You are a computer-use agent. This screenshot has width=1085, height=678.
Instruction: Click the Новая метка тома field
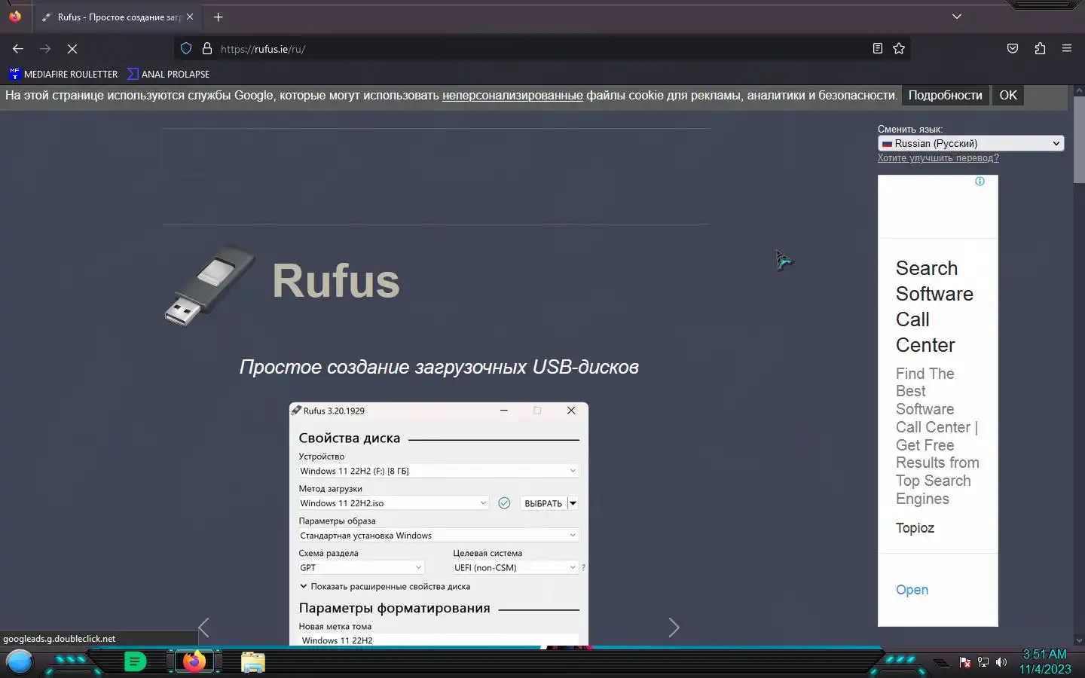click(439, 640)
